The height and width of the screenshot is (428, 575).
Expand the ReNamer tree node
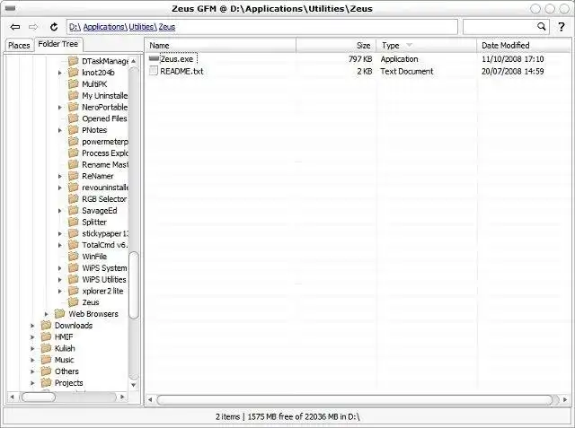point(60,176)
